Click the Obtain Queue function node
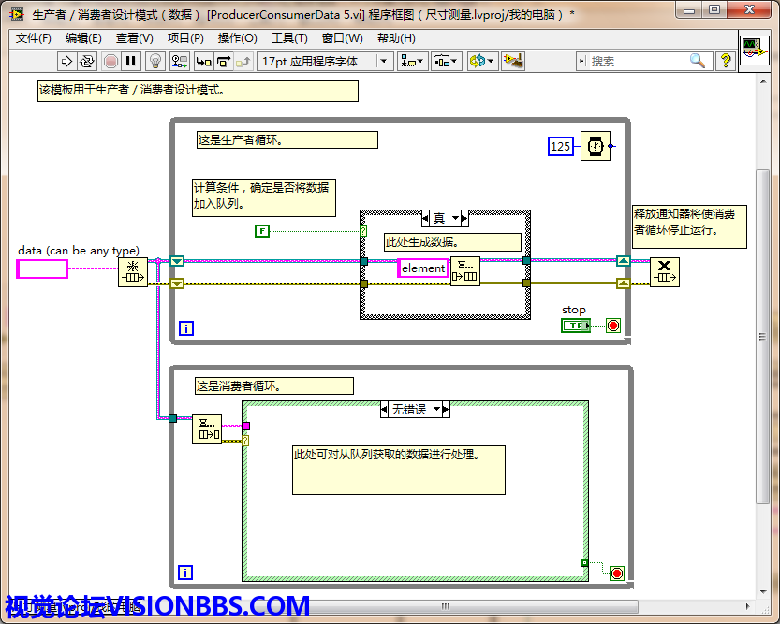Screen dimensions: 780x624 tap(133, 272)
